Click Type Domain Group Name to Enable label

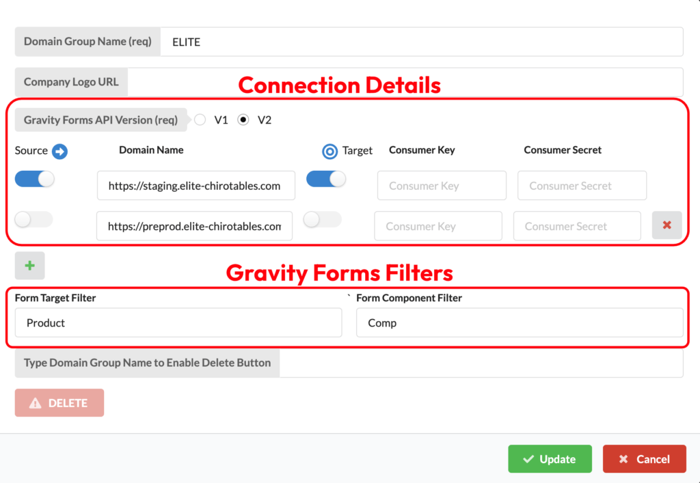coord(148,363)
